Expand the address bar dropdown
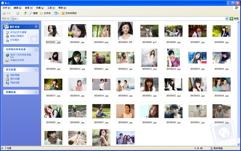This screenshot has height=151, width=241. point(227,18)
